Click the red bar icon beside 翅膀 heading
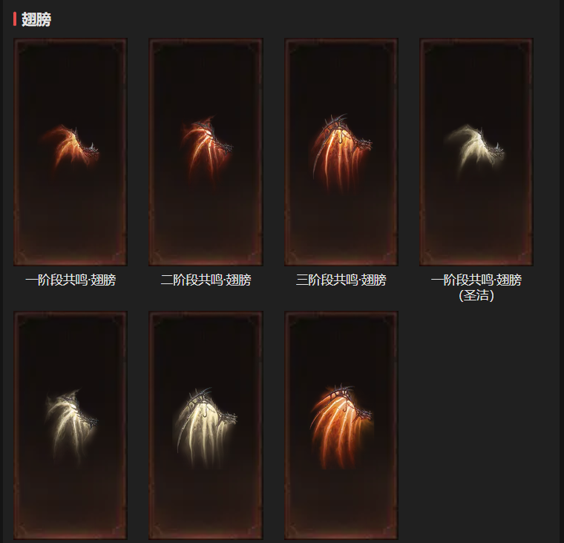 [x=15, y=19]
